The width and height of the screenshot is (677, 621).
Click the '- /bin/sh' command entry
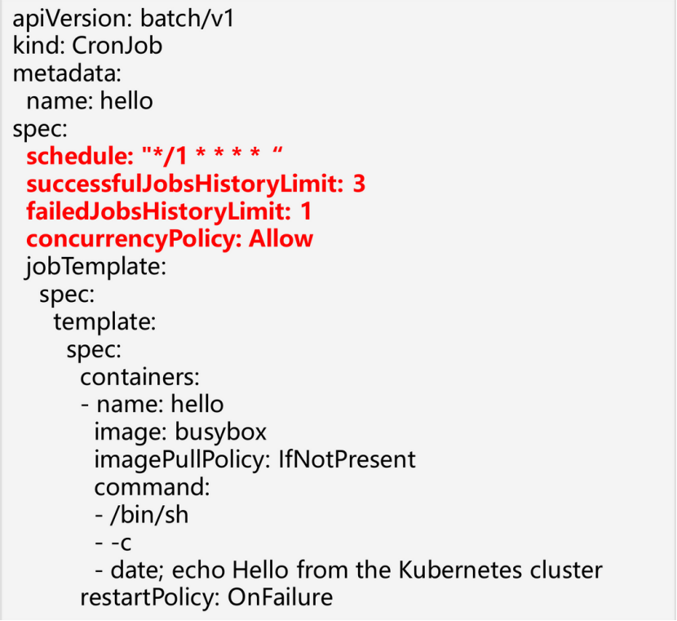[x=142, y=515]
